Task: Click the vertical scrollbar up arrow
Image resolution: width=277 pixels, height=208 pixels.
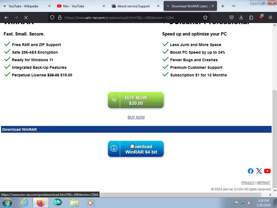Action: click(275, 25)
